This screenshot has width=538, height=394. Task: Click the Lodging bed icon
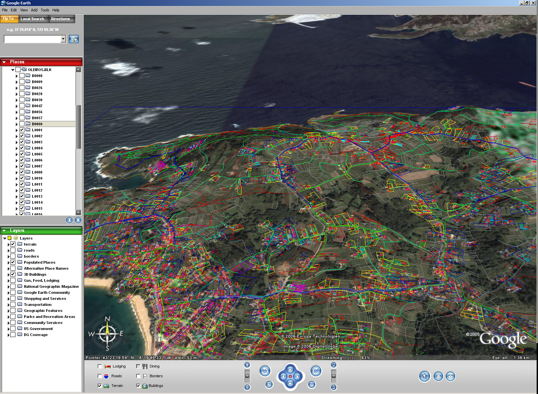point(107,367)
